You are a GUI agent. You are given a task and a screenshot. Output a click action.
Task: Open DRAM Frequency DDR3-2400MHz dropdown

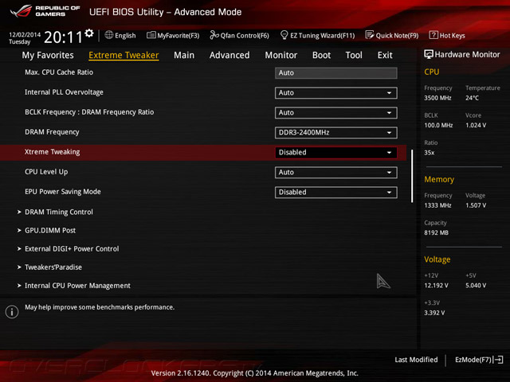tap(336, 133)
